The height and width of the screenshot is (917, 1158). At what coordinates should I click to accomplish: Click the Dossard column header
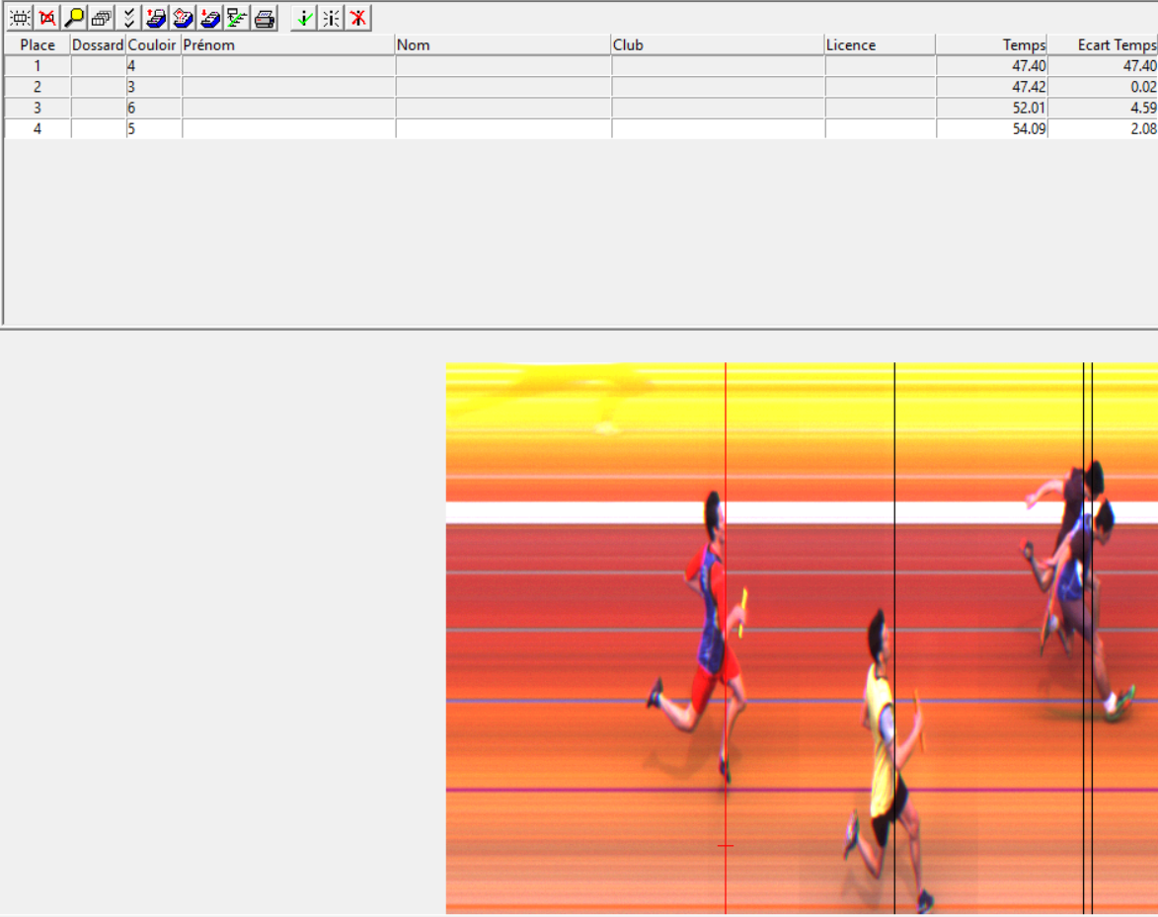click(x=98, y=45)
